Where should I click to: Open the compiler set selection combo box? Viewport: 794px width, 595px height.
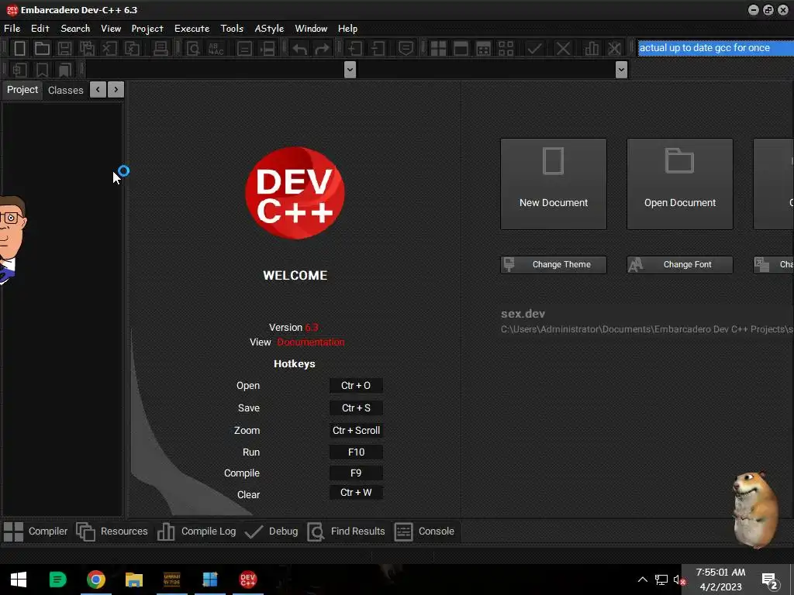pyautogui.click(x=716, y=47)
